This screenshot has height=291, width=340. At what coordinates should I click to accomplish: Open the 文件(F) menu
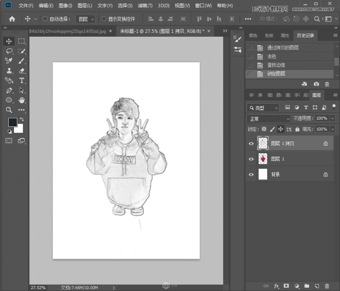pyautogui.click(x=26, y=6)
